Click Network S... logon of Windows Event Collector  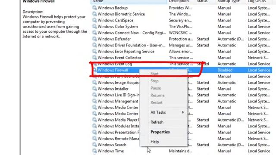point(258,58)
